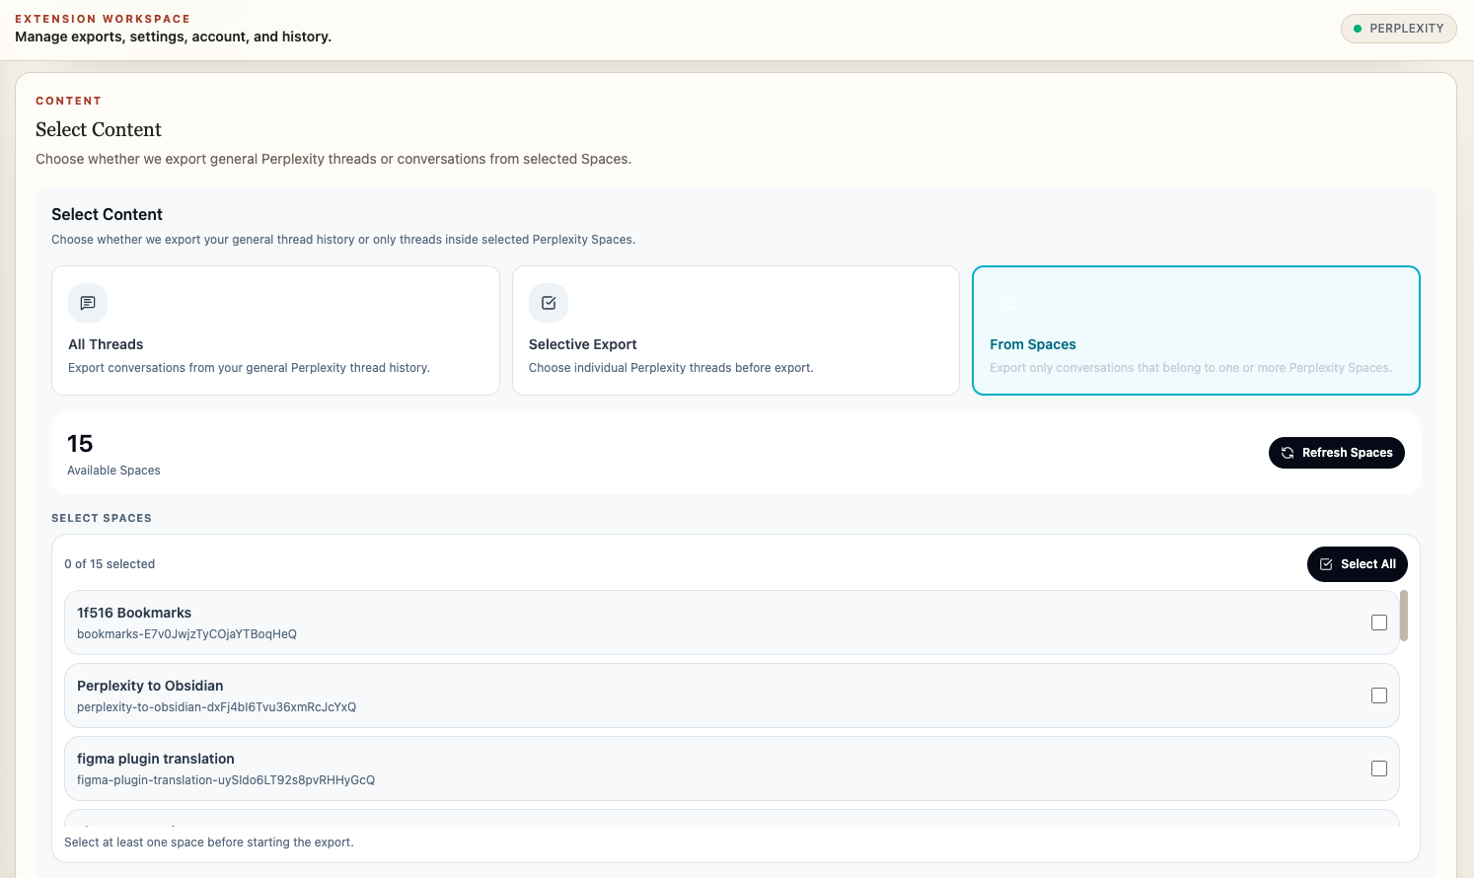Click the Selective Export checkmark icon
1474x878 pixels.
pyautogui.click(x=549, y=303)
